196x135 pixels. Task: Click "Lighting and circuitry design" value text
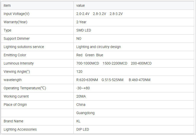[x=98, y=47]
